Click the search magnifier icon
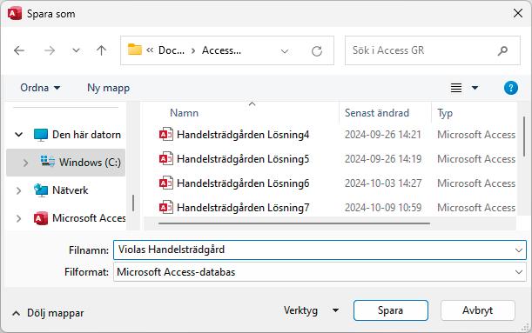This screenshot has width=532, height=333. (502, 50)
